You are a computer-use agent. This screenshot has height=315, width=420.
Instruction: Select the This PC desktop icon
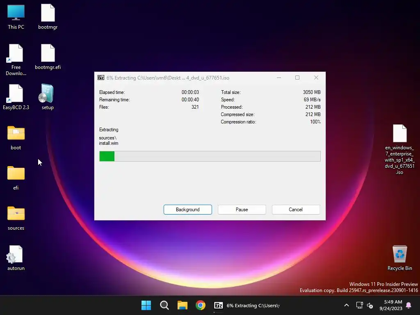coord(16,16)
